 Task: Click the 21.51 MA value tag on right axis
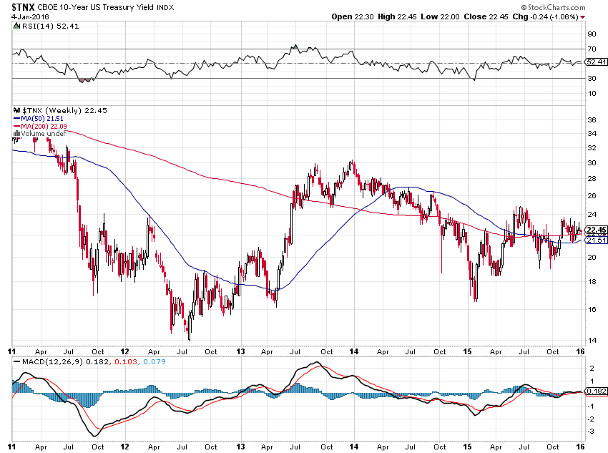(595, 240)
